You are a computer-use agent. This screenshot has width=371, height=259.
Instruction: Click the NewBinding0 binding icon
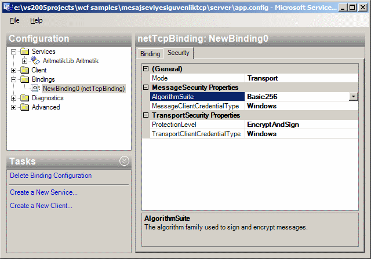(x=35, y=89)
